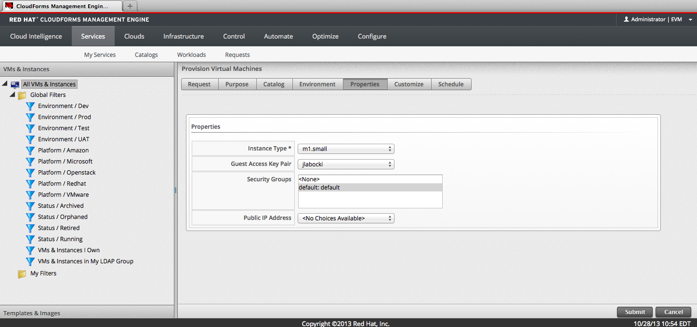Image resolution: width=697 pixels, height=327 pixels.
Task: Switch to the Customize tab
Action: point(408,84)
